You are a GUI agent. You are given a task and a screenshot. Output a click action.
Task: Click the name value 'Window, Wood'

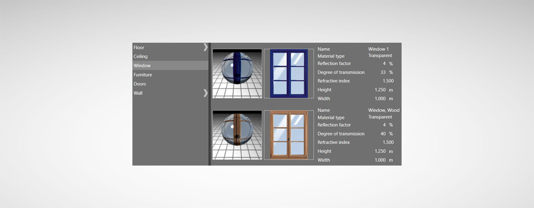384,110
